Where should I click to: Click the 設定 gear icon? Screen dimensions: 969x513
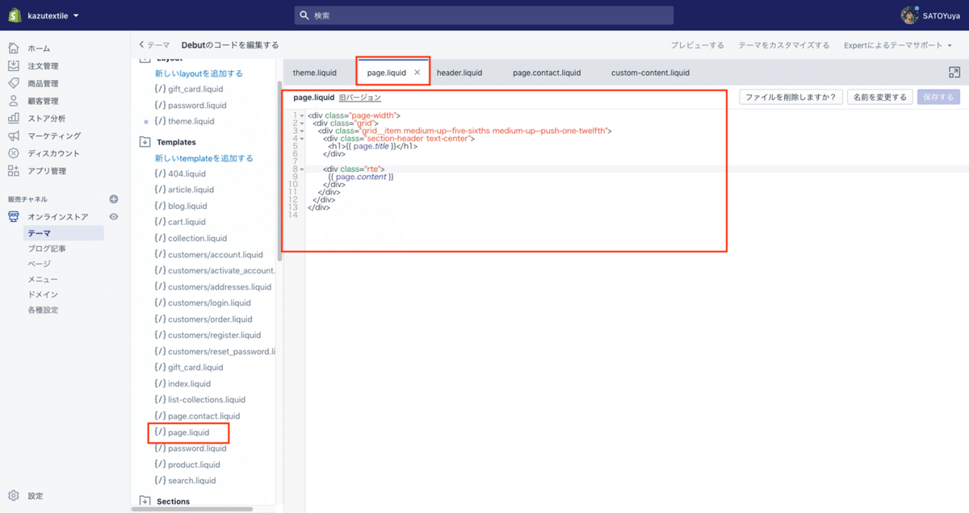point(14,496)
